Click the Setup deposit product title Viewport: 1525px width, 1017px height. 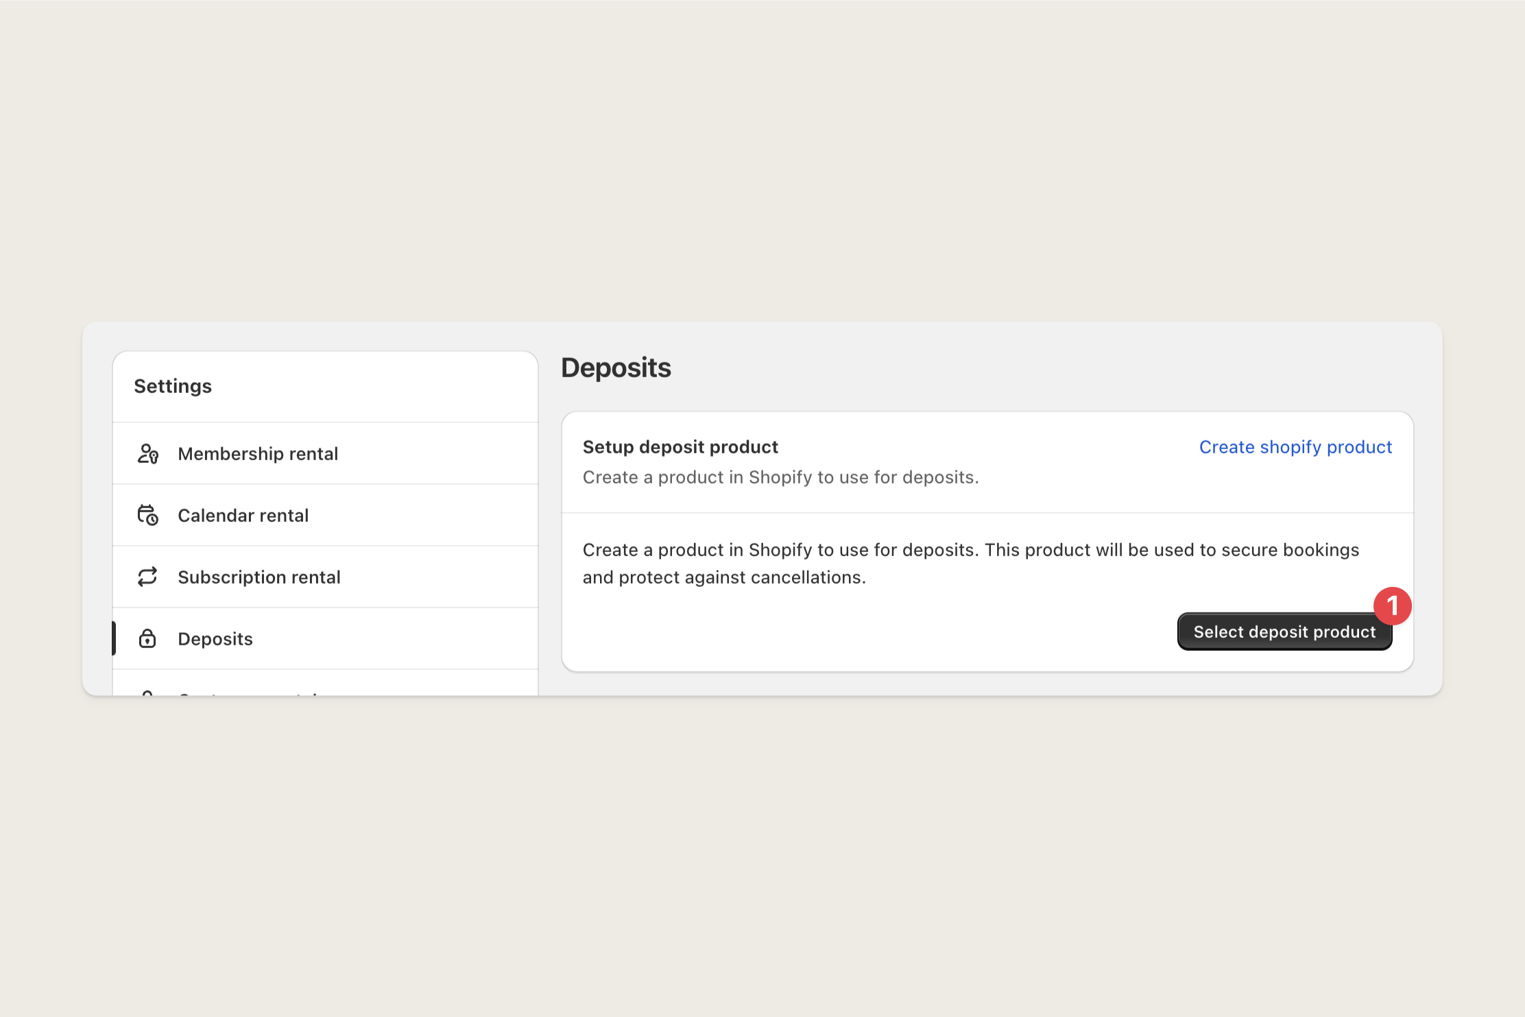[x=680, y=447]
